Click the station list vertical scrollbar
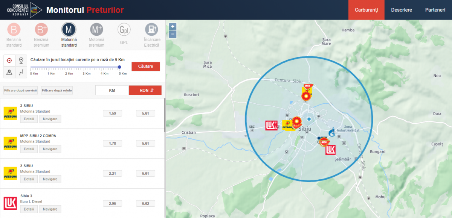This screenshot has width=452, height=218. pos(164,115)
